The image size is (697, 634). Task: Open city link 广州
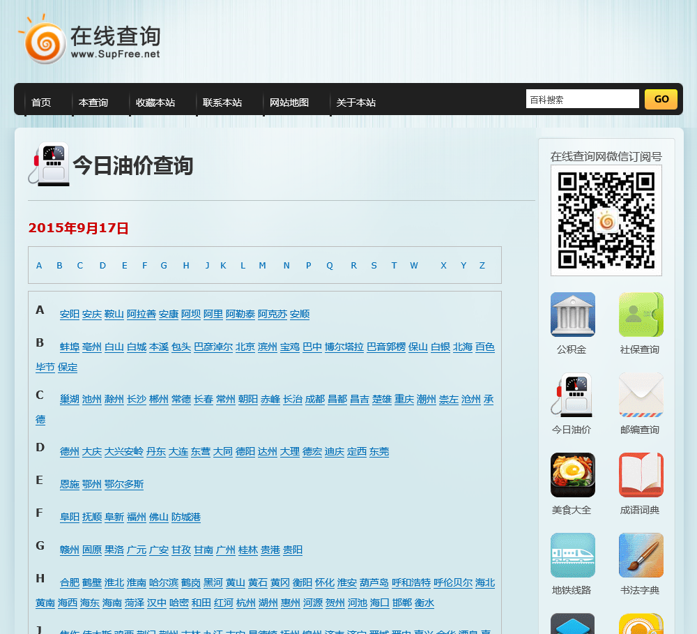(x=226, y=550)
